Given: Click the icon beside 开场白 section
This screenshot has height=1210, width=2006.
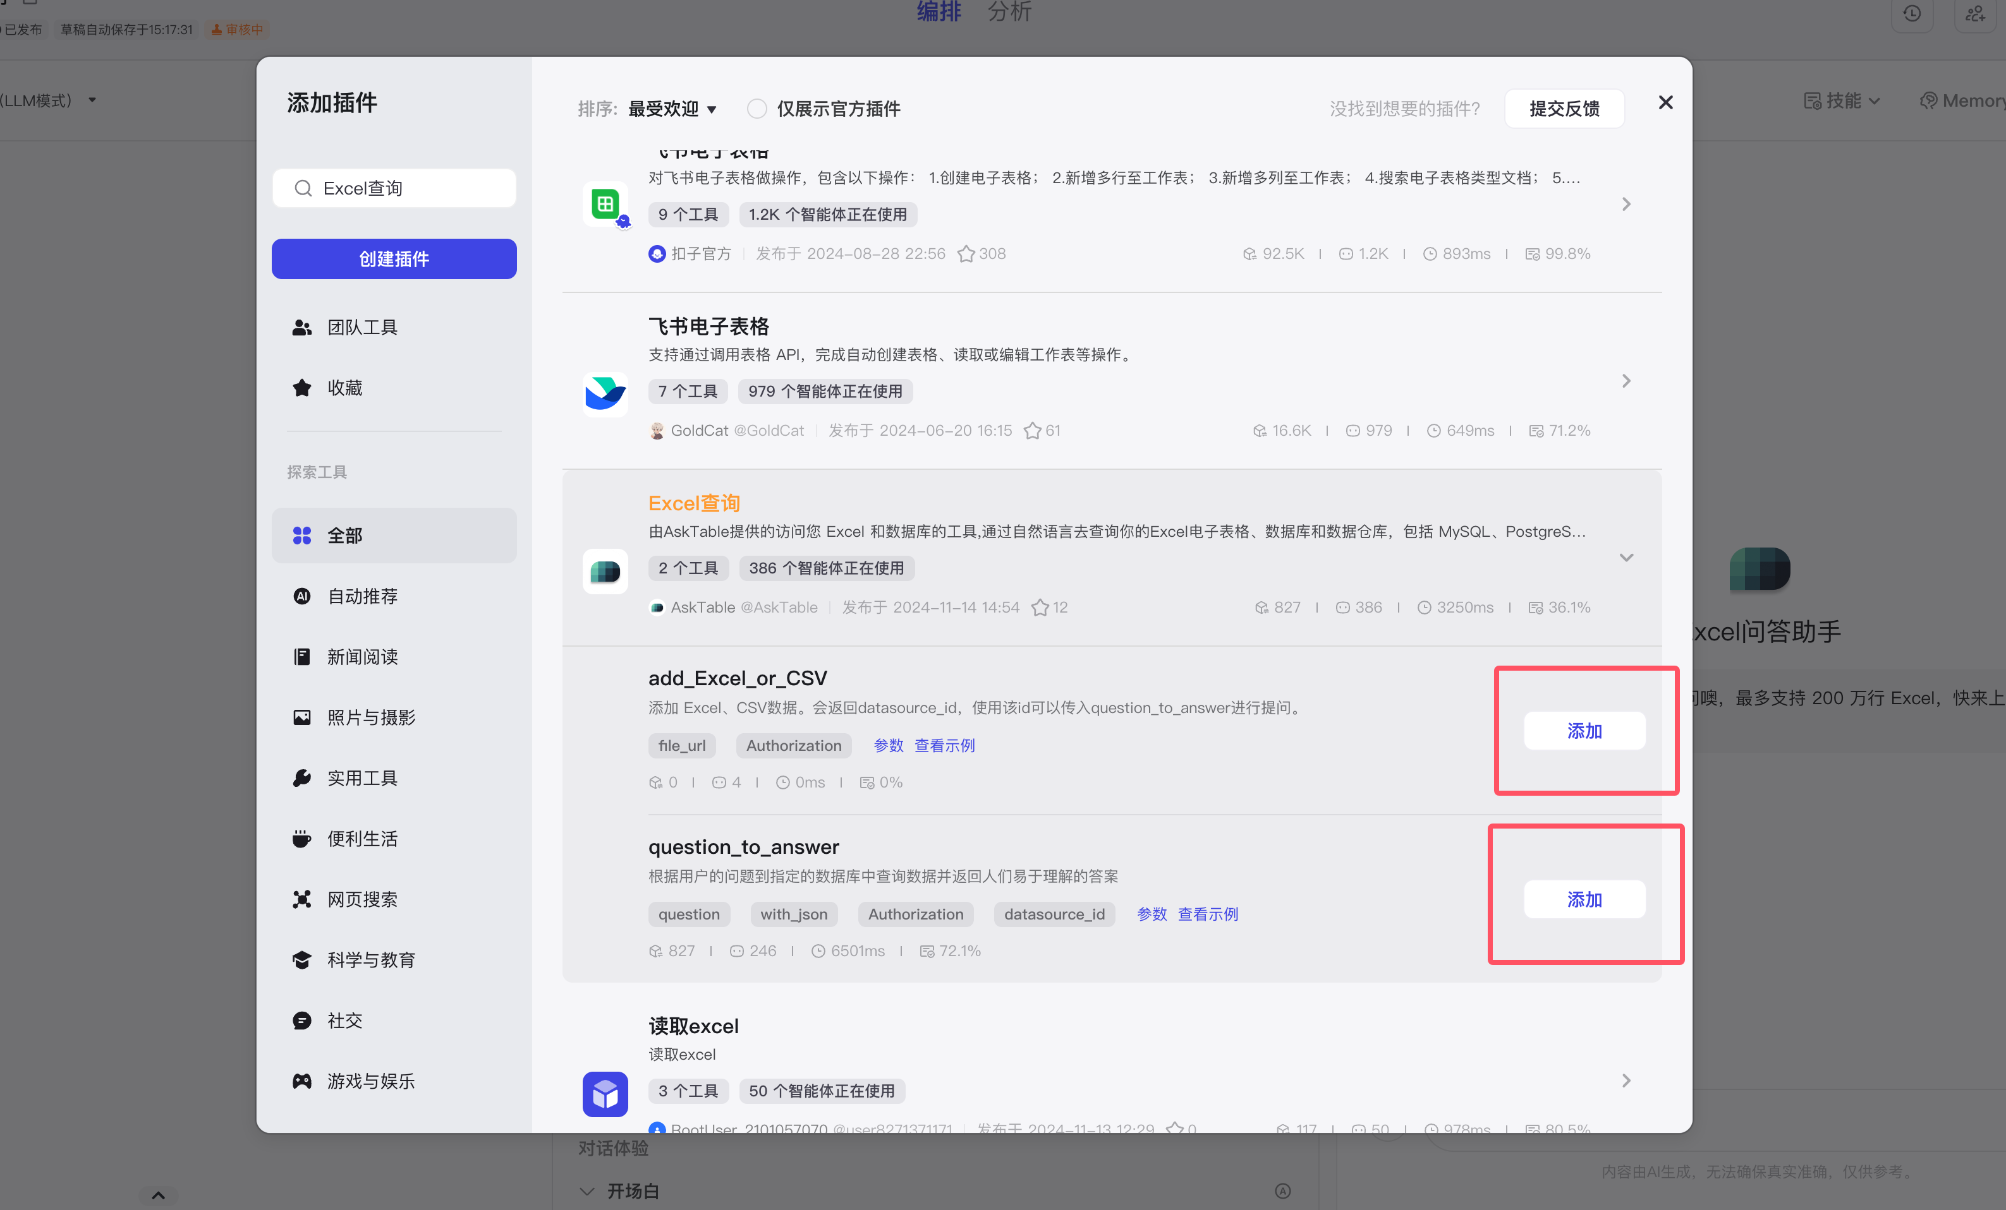Looking at the screenshot, I should click(1283, 1191).
